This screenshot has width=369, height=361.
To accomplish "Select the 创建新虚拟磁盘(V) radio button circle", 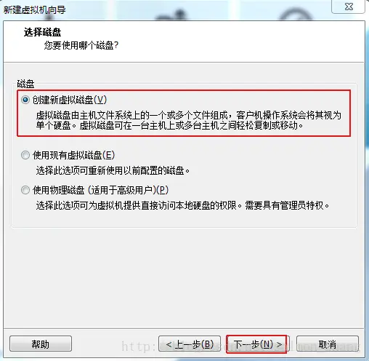I will click(25, 100).
